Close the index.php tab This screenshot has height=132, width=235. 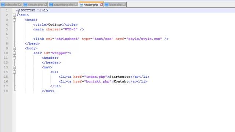(19, 4)
